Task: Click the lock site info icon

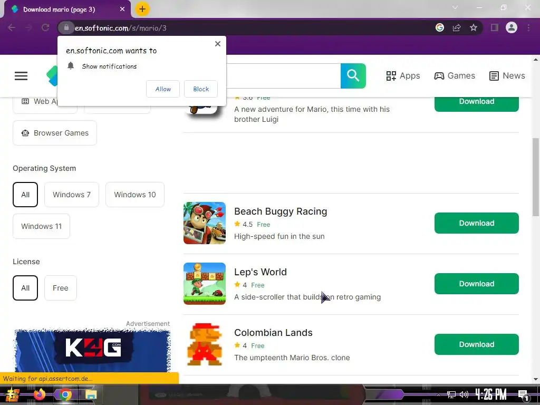Action: [66, 27]
